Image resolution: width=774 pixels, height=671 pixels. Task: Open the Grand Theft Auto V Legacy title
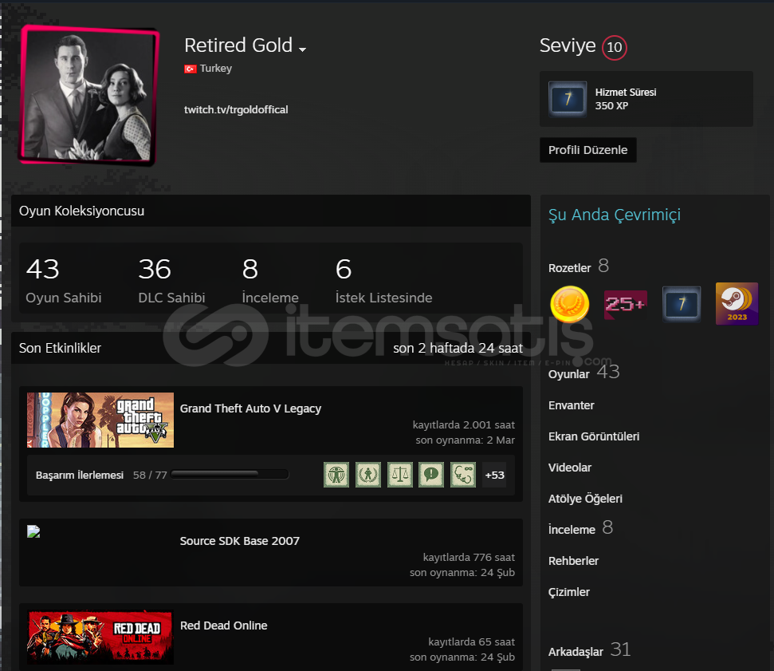[250, 409]
